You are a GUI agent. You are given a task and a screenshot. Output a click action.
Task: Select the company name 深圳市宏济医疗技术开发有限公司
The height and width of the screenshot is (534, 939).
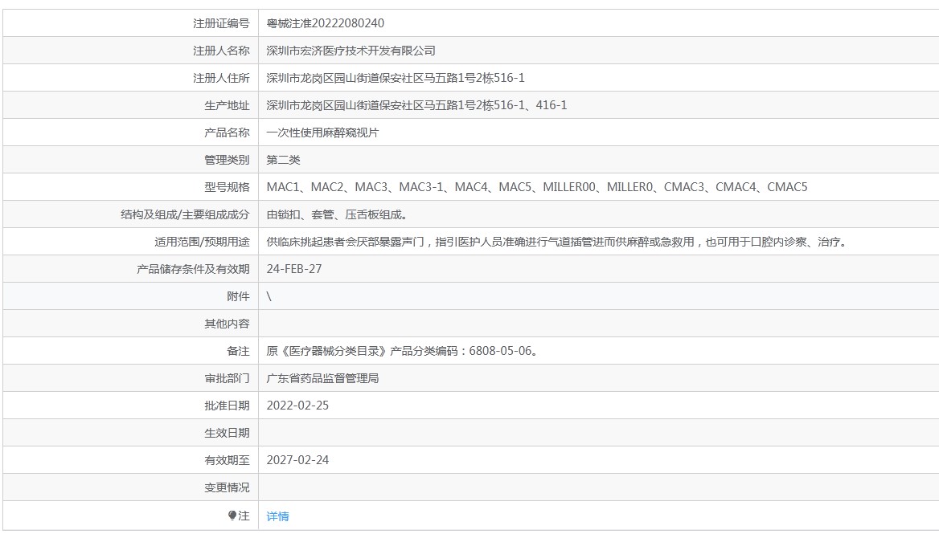(x=351, y=51)
